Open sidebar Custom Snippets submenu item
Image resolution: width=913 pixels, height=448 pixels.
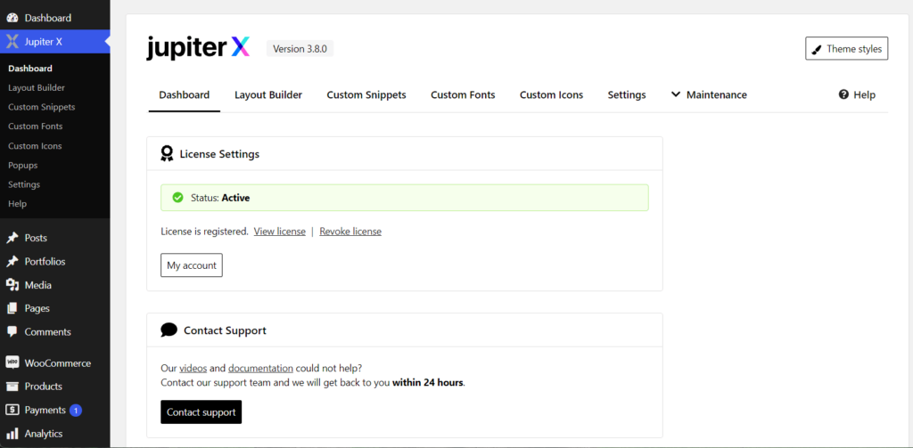click(41, 107)
